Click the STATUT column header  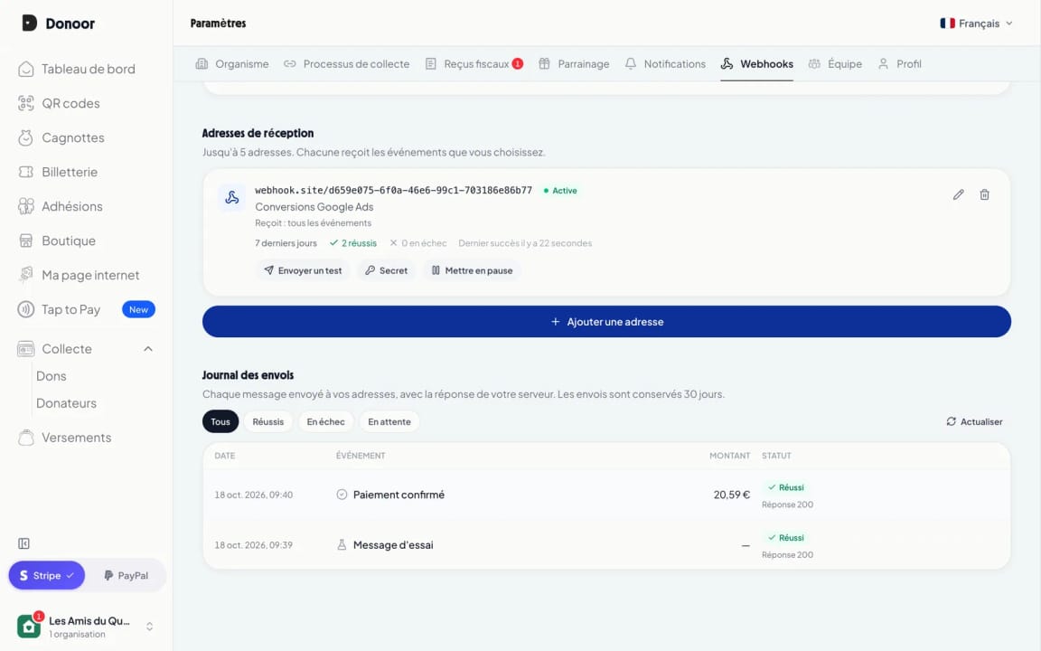[x=776, y=456]
